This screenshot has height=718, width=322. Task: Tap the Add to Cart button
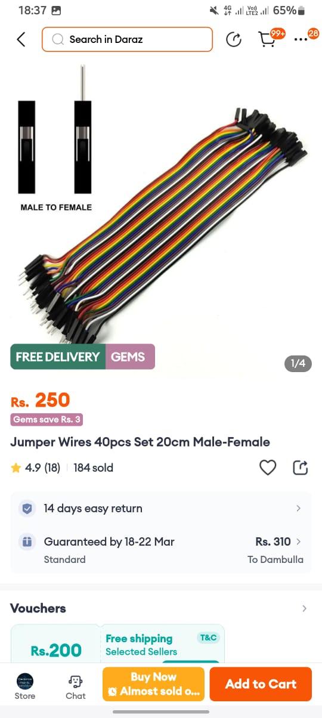point(261,684)
